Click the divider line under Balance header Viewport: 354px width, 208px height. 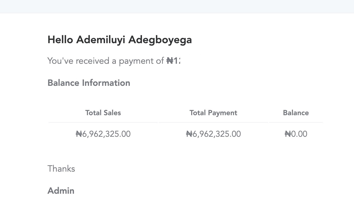tap(296, 122)
